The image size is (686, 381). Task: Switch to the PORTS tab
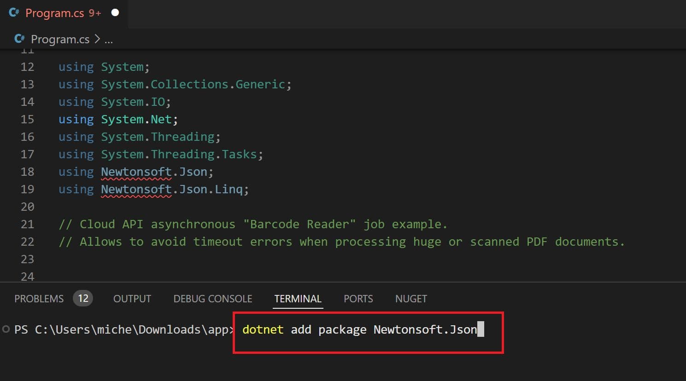(x=358, y=299)
